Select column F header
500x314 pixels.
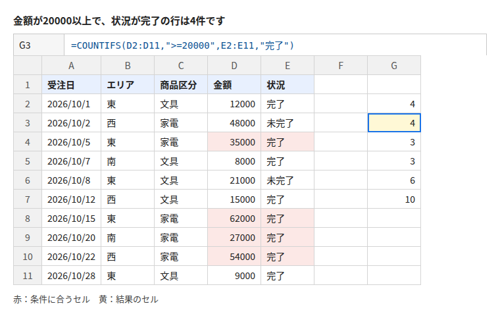341,65
